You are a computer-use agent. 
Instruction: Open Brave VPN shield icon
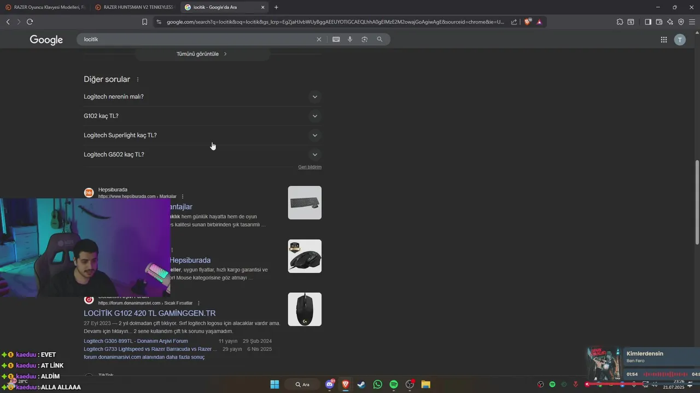(681, 22)
